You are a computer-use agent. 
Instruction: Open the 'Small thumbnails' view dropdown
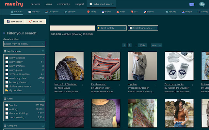(x=143, y=28)
